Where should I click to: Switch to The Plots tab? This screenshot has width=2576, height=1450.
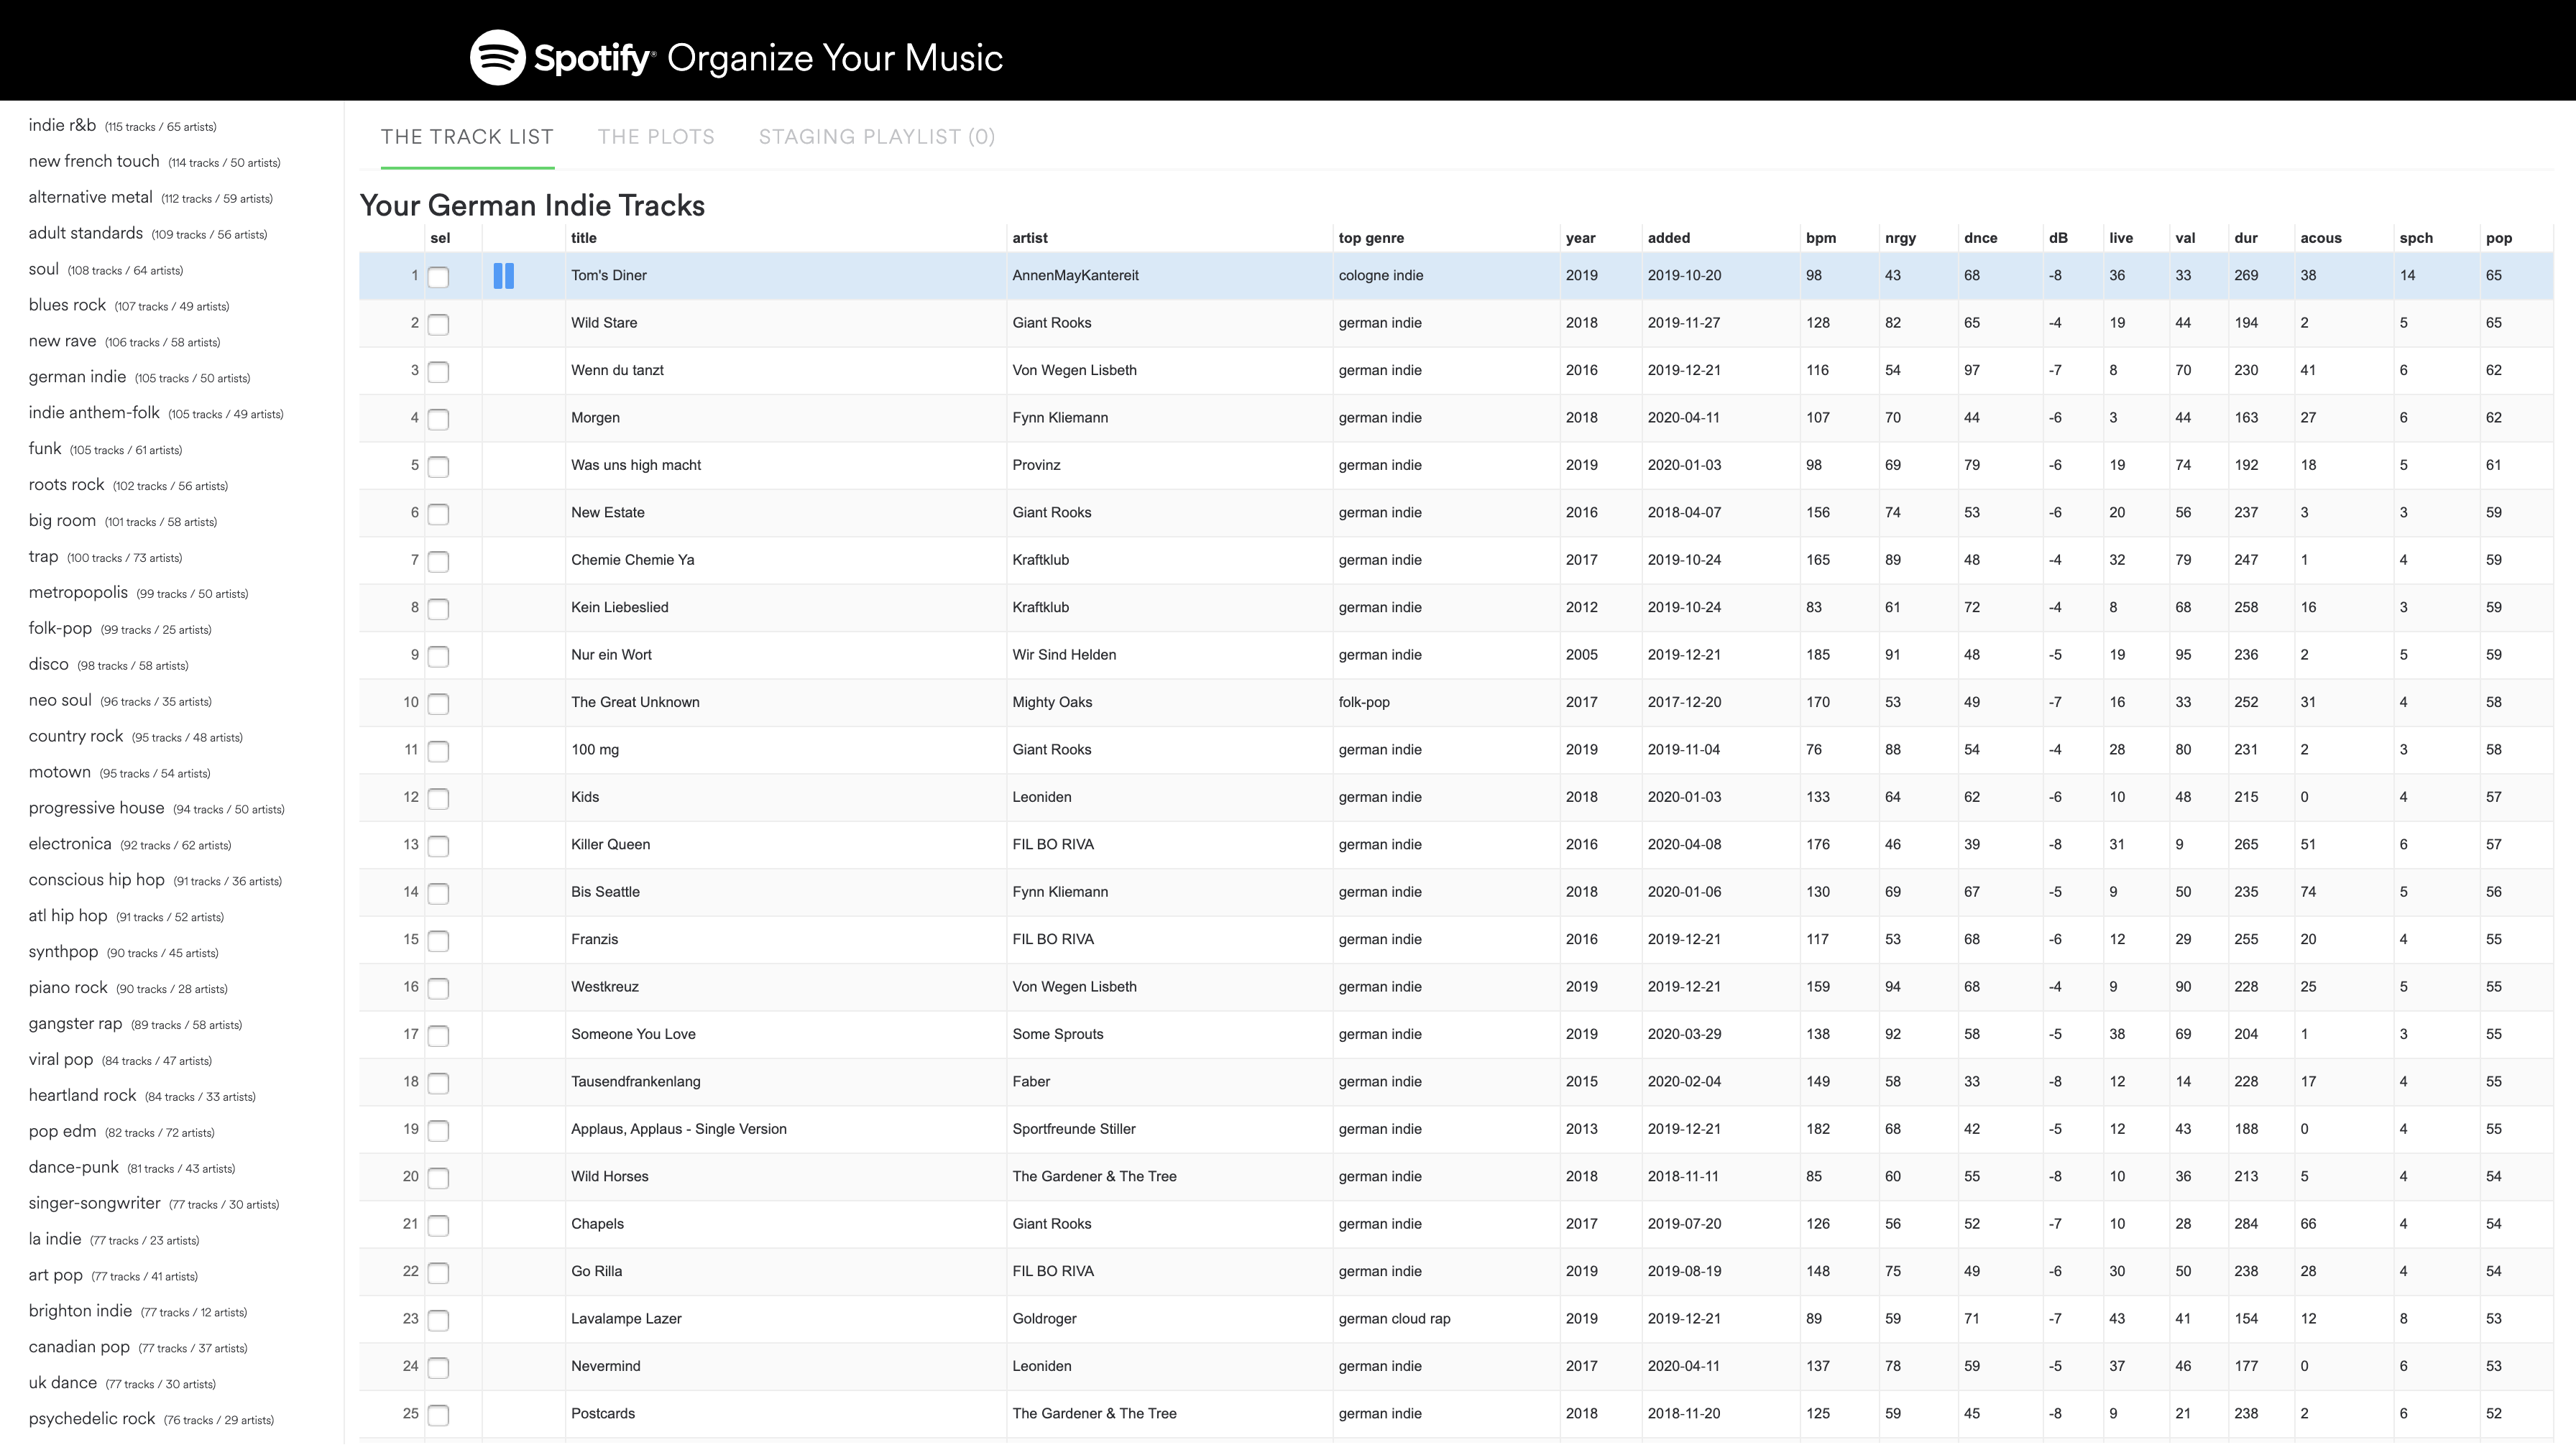tap(656, 137)
